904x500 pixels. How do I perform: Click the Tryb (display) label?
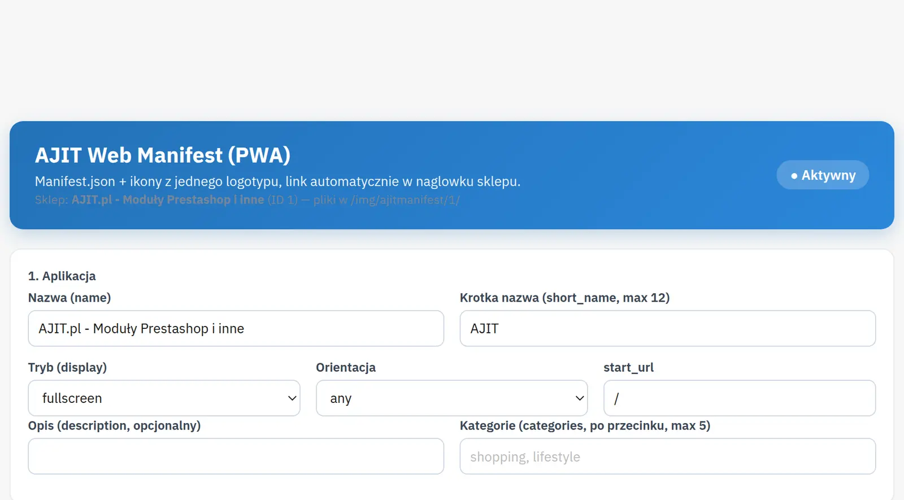pos(67,367)
